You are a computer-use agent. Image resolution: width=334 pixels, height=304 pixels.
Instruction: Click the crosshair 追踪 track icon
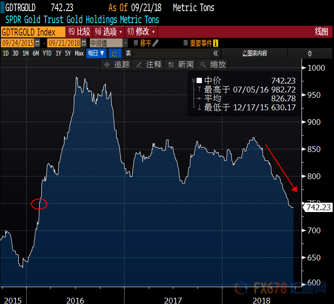[107, 65]
